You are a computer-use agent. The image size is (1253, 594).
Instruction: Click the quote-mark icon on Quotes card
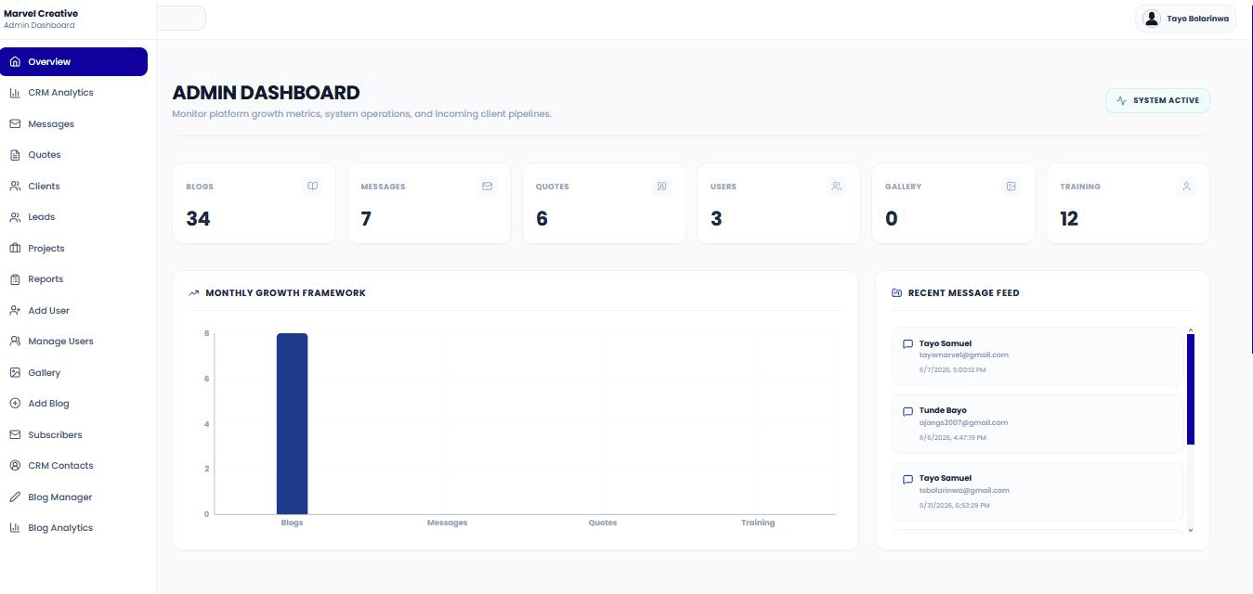662,187
